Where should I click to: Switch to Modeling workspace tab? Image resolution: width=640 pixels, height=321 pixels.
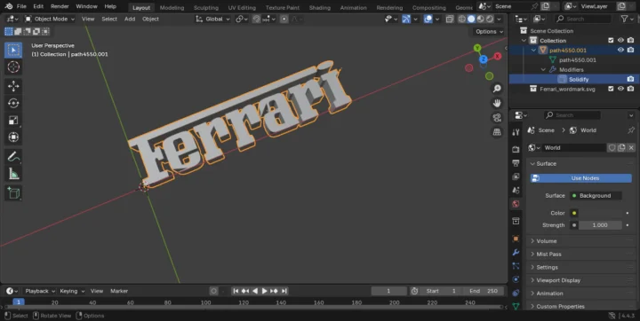172,8
